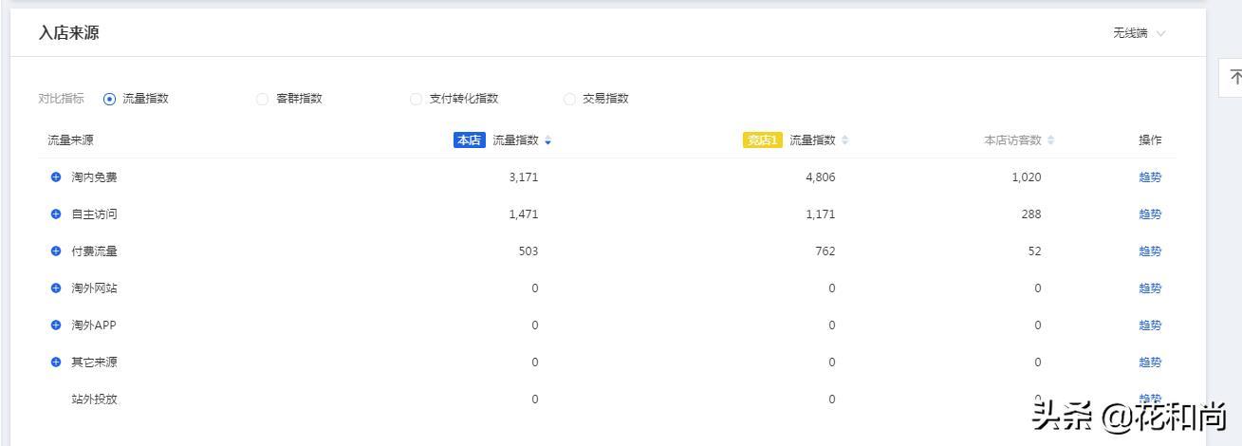Open 趋势 link for 付费流量

1150,251
